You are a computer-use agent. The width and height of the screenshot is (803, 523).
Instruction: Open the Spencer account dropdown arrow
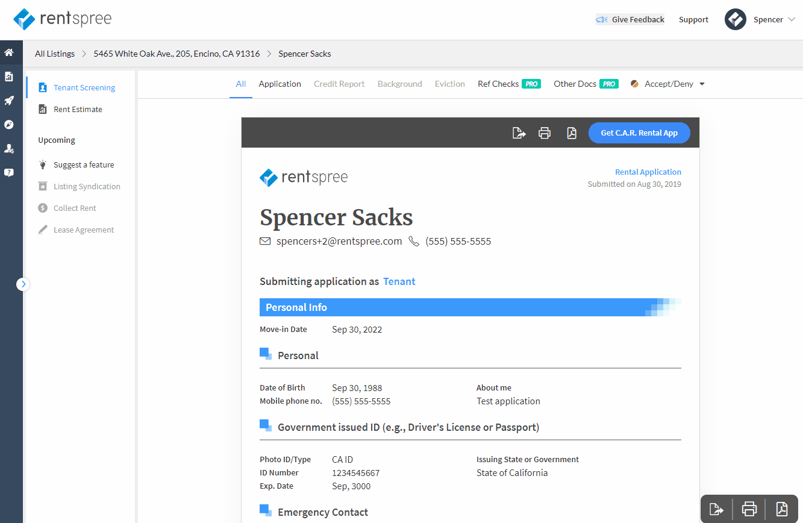click(792, 19)
